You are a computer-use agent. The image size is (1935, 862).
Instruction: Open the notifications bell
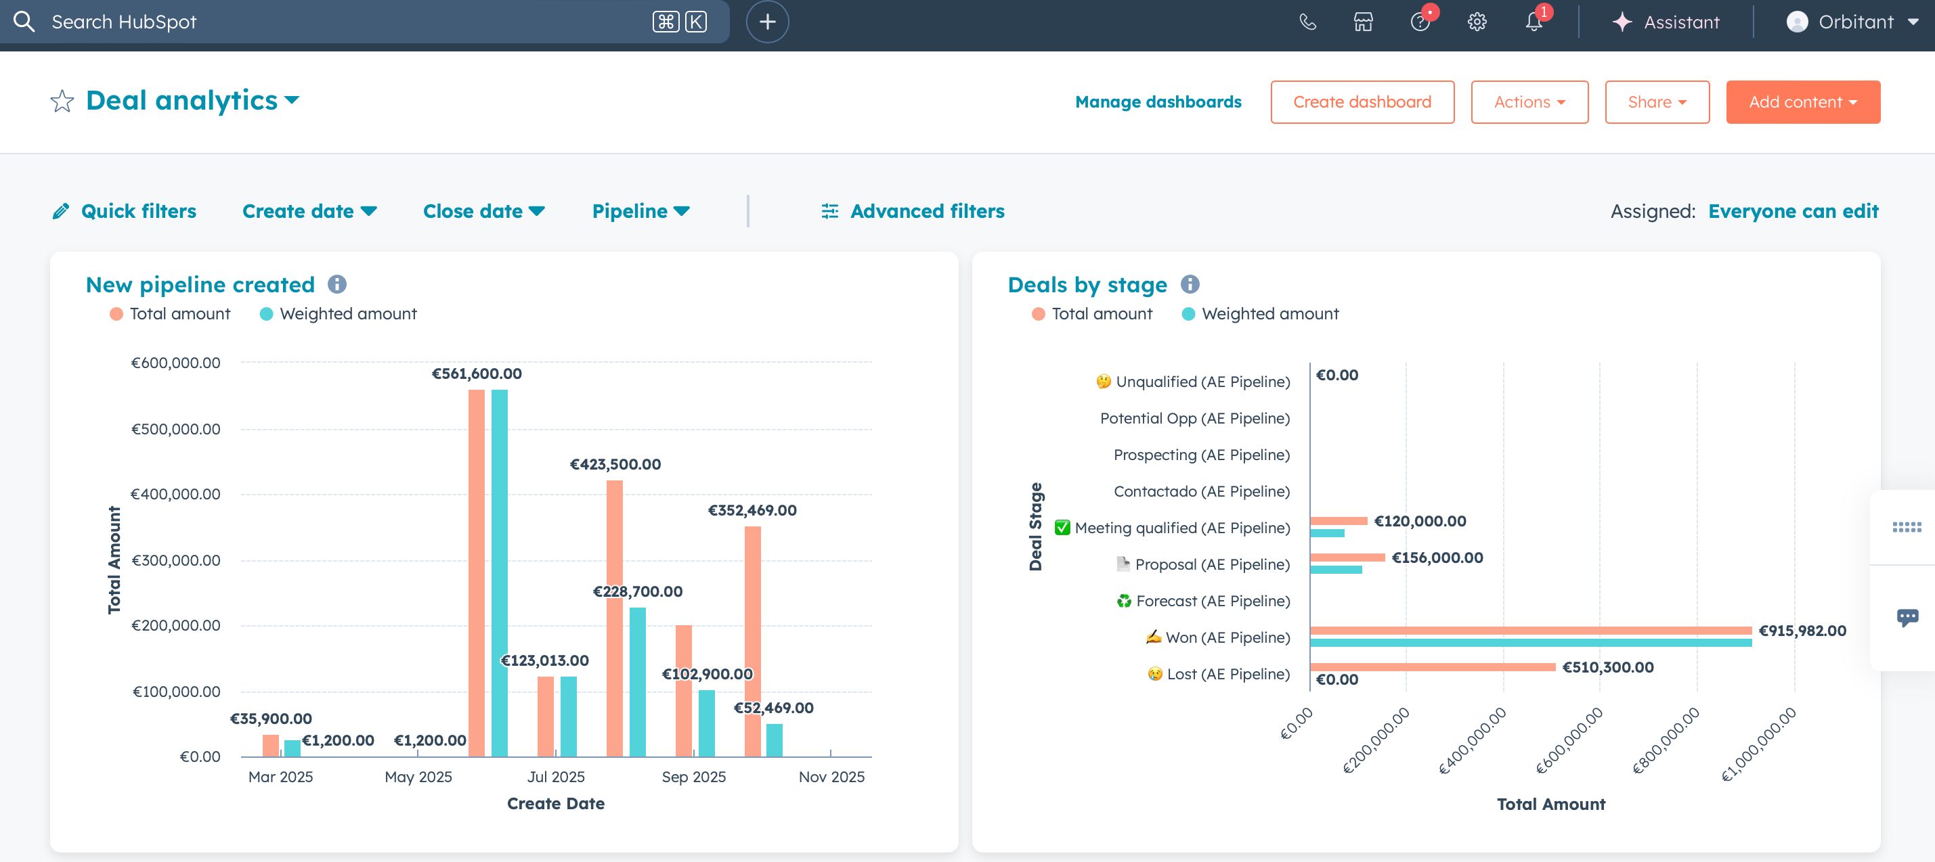(x=1534, y=22)
